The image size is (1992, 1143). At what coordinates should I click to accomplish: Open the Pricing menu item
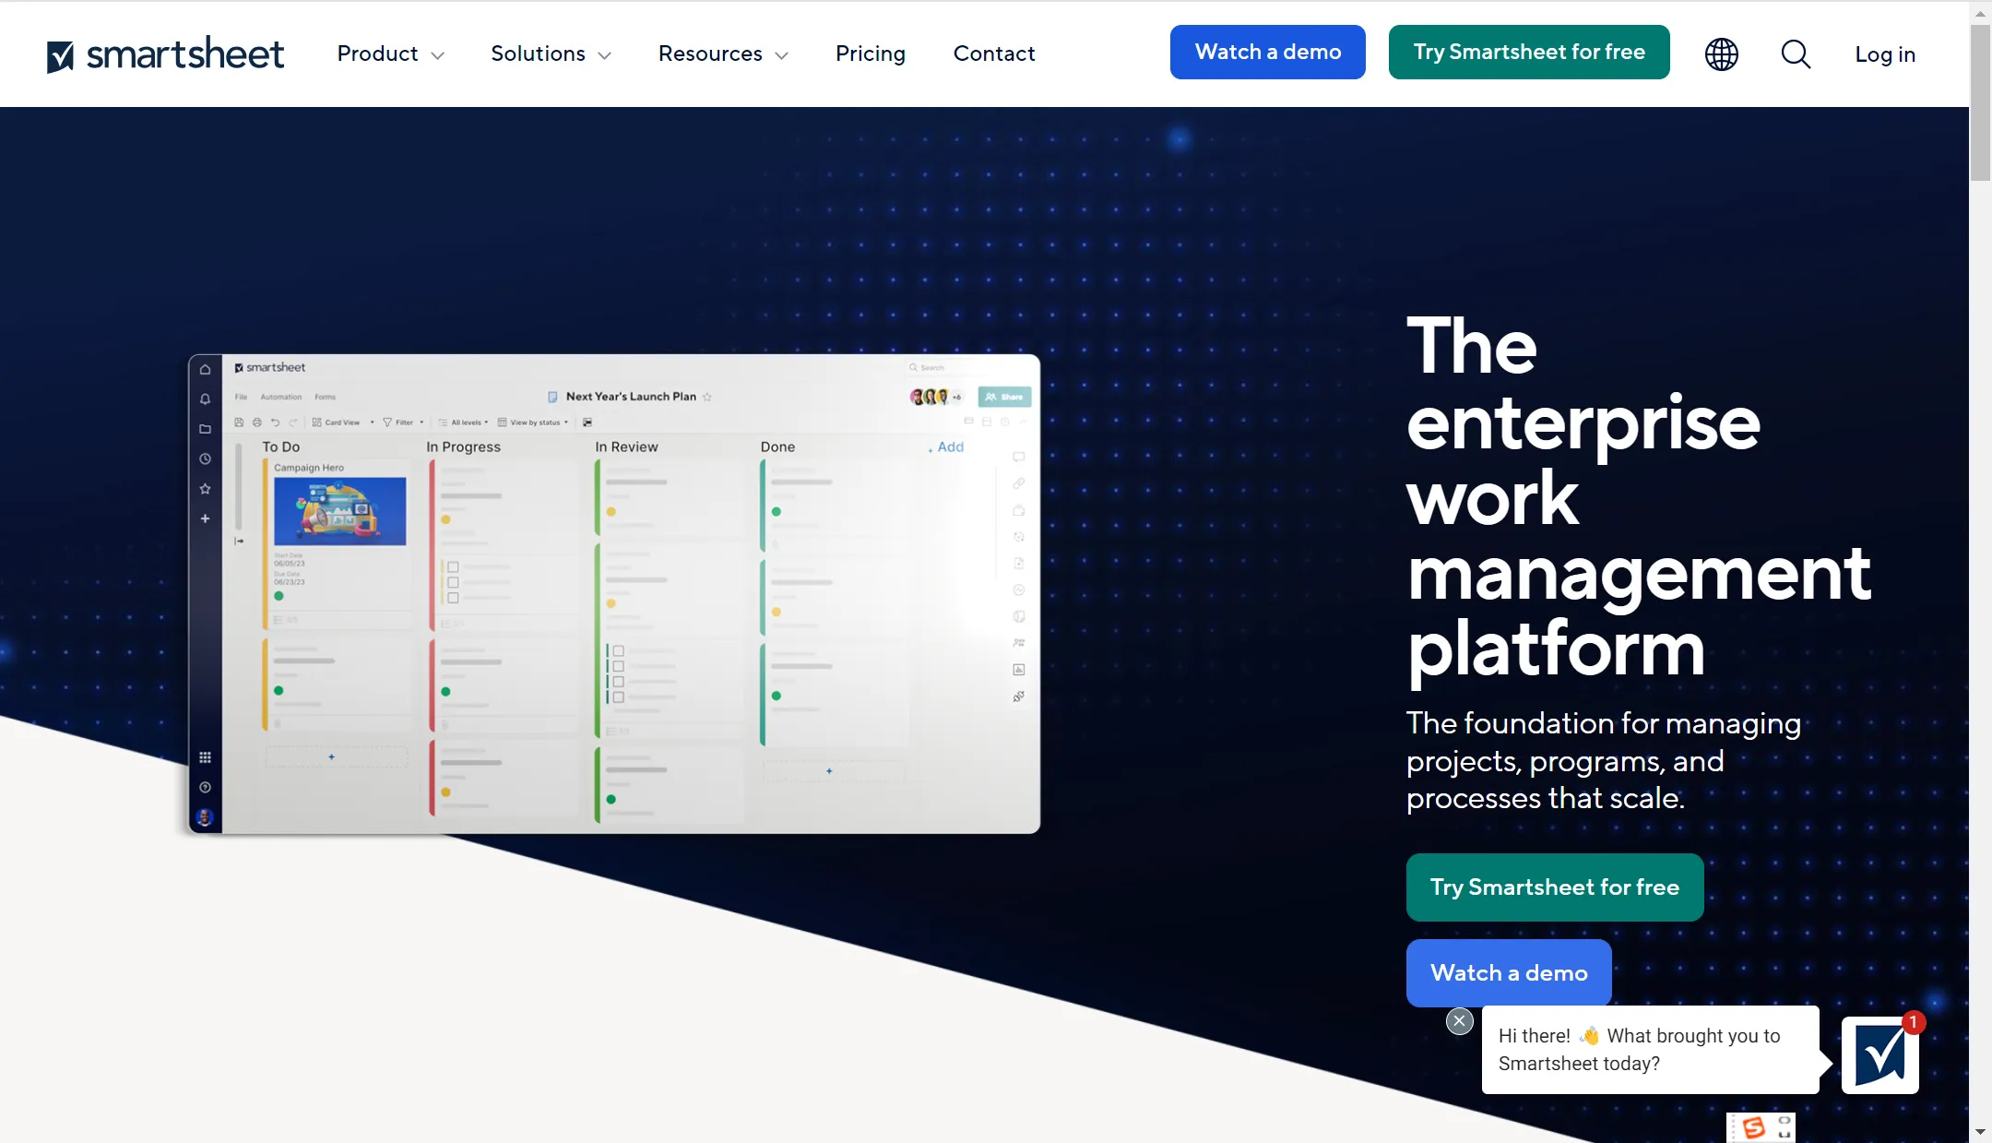coord(871,52)
